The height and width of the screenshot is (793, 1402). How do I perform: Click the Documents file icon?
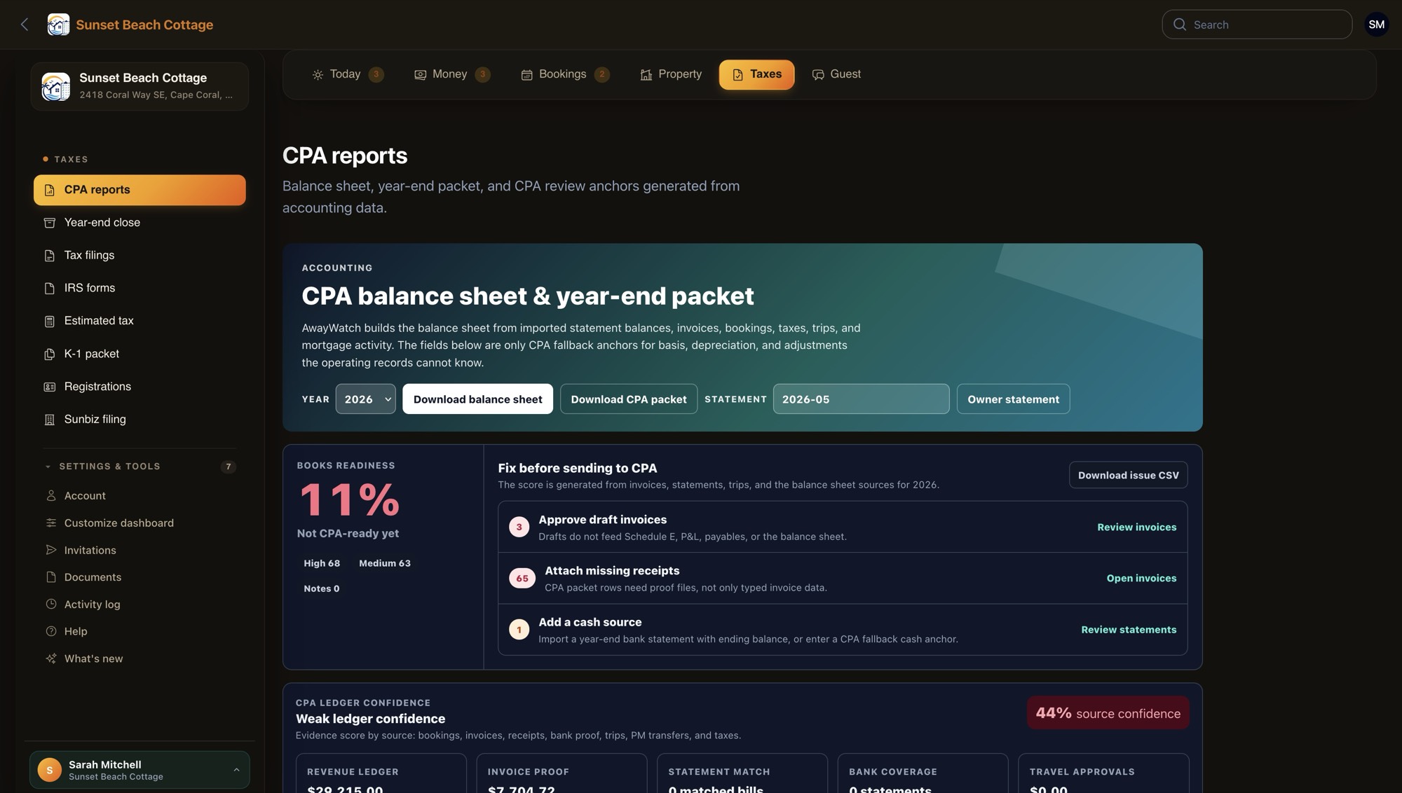[x=51, y=577]
